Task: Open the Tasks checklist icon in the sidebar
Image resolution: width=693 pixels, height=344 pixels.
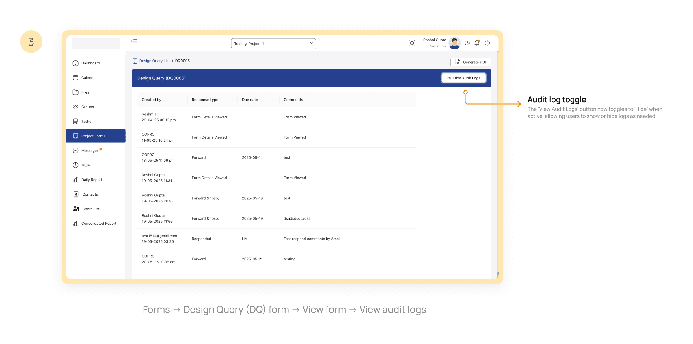Action: [76, 122]
